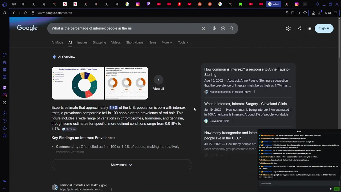Open the ohchr +4 sources chip

(x=69, y=129)
